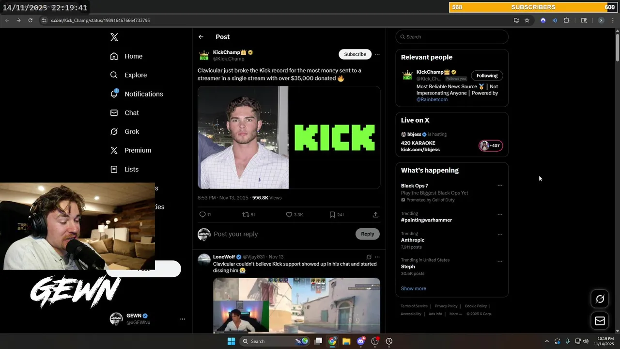This screenshot has height=349, width=620.
Task: Click the browser forward arrow
Action: coord(18,20)
